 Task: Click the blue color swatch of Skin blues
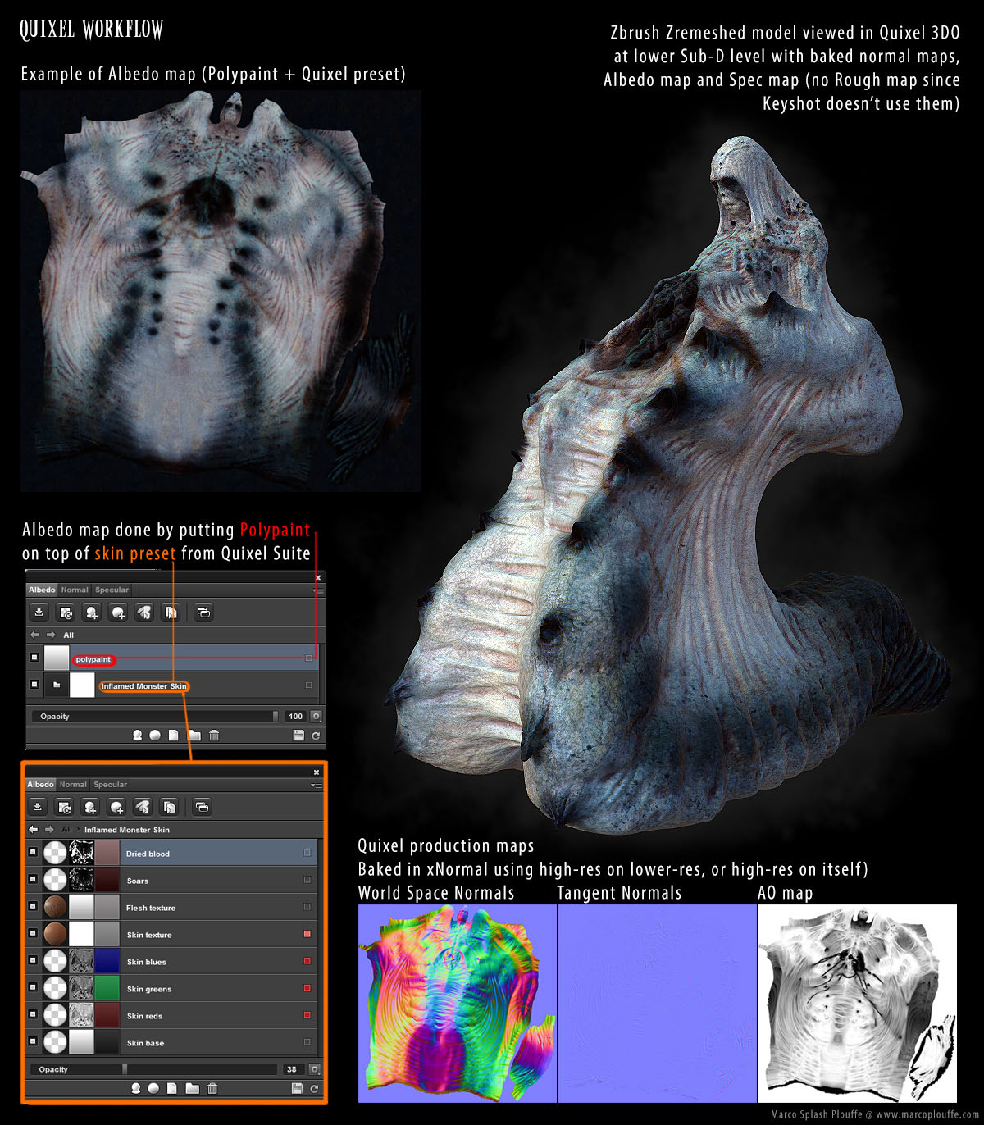[107, 961]
